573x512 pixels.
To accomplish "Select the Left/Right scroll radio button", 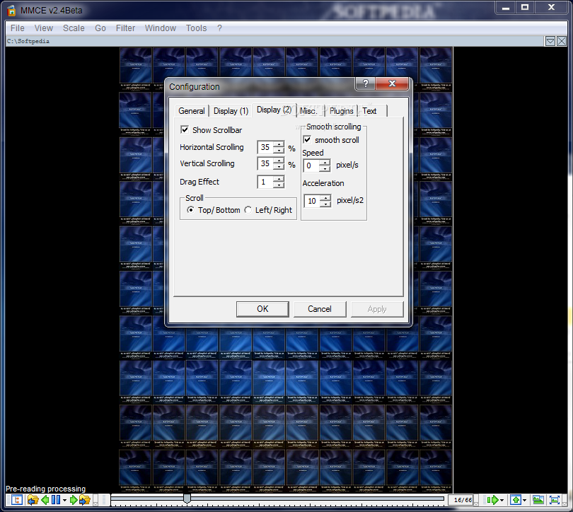I will click(248, 210).
